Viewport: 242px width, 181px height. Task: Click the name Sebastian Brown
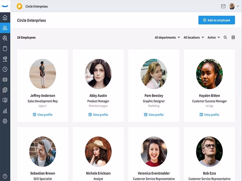[x=43, y=173]
